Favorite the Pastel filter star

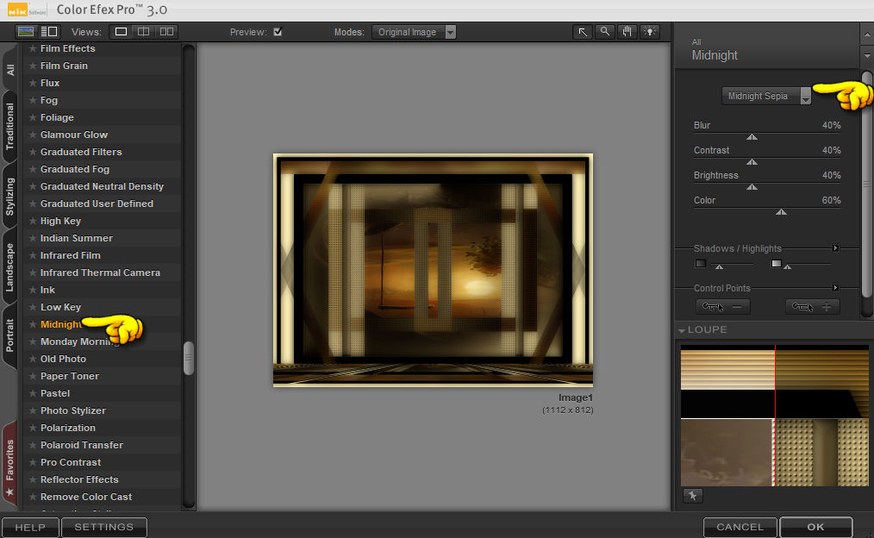pos(33,394)
